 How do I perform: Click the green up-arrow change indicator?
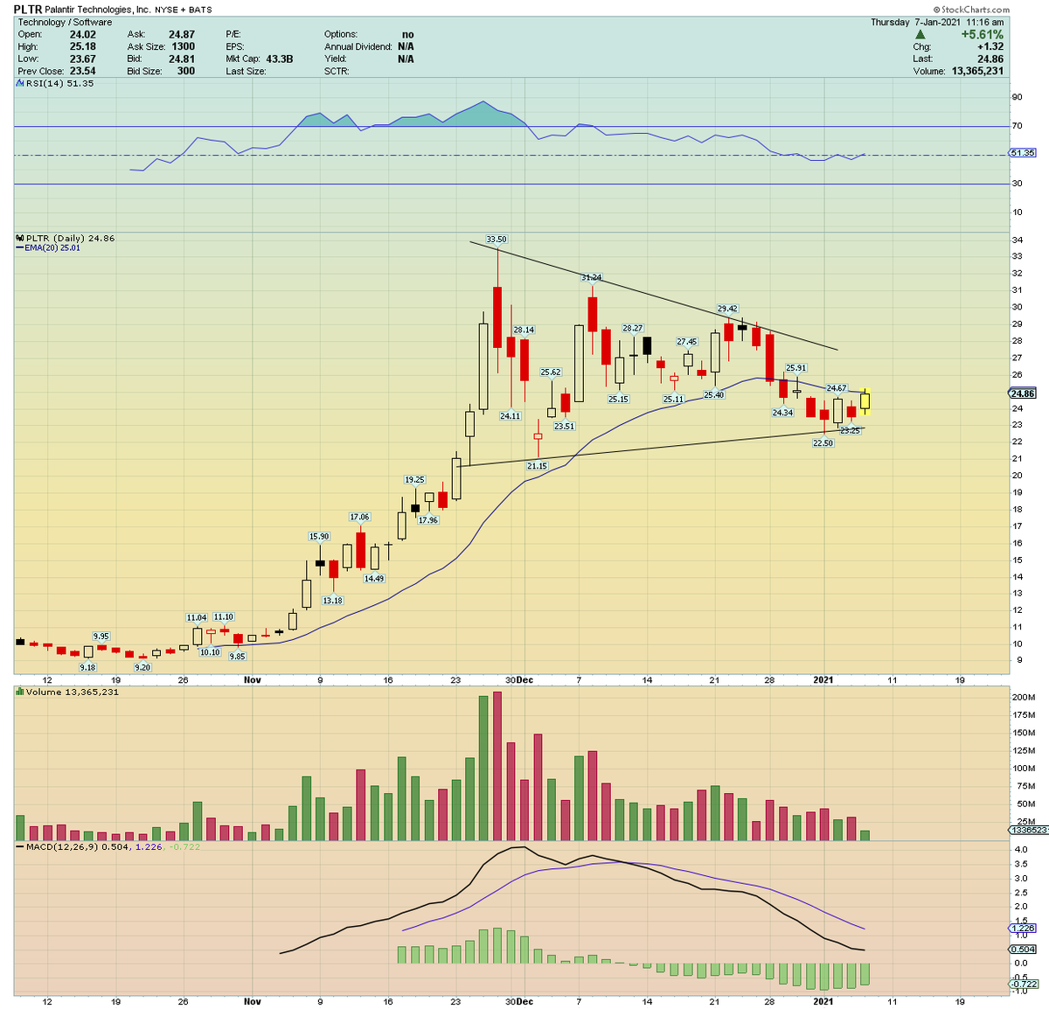(x=920, y=35)
